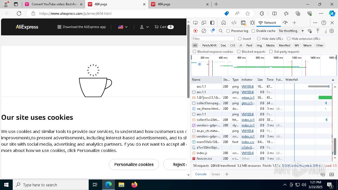Image resolution: width=338 pixels, height=190 pixels.
Task: Open Firefox from the taskbar
Action: tap(134, 185)
